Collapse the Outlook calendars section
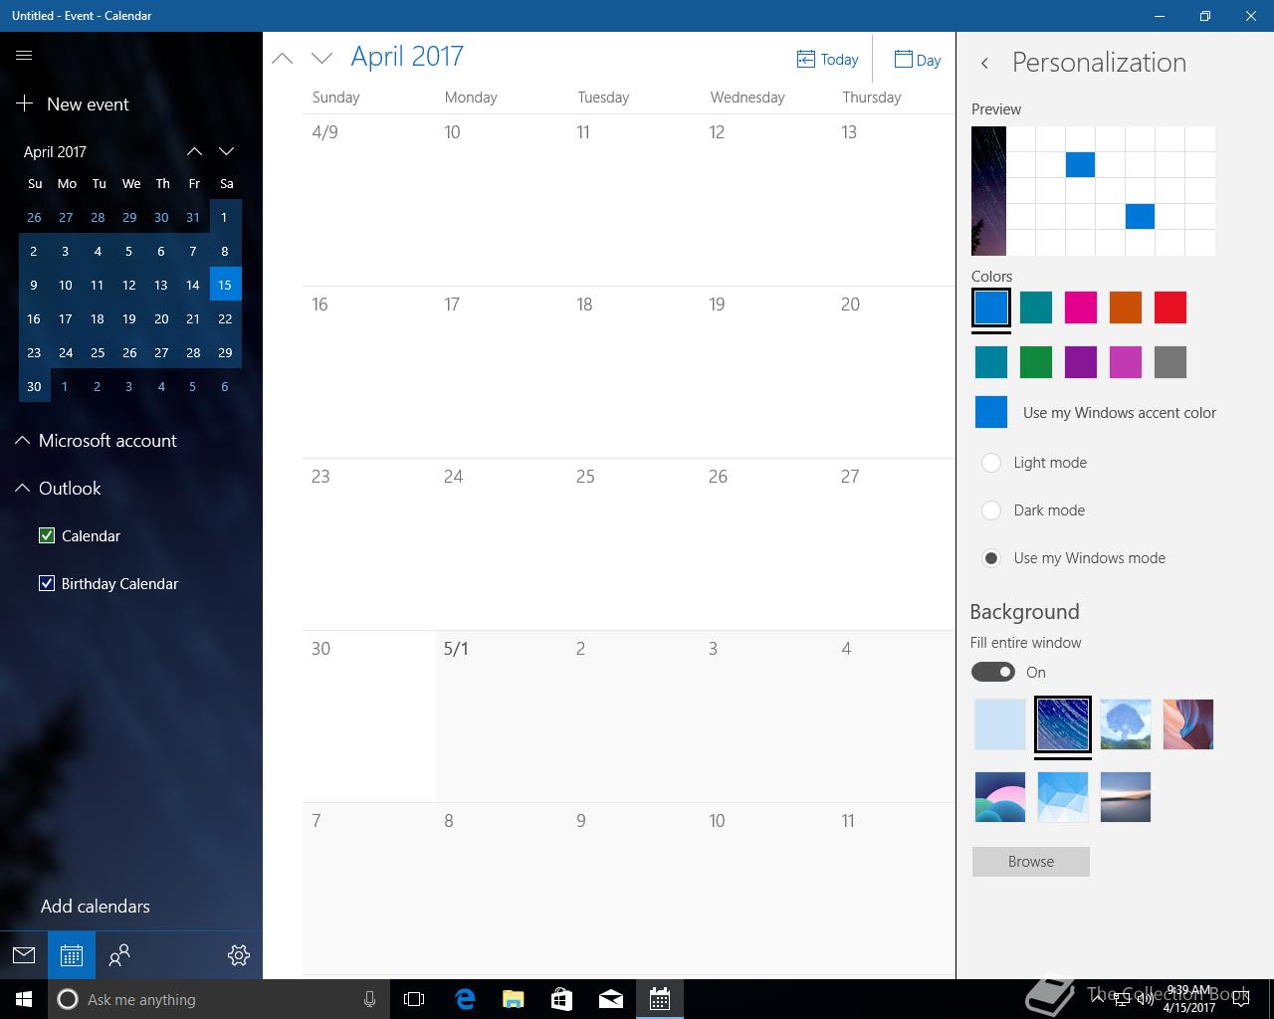The image size is (1274, 1019). [x=22, y=488]
